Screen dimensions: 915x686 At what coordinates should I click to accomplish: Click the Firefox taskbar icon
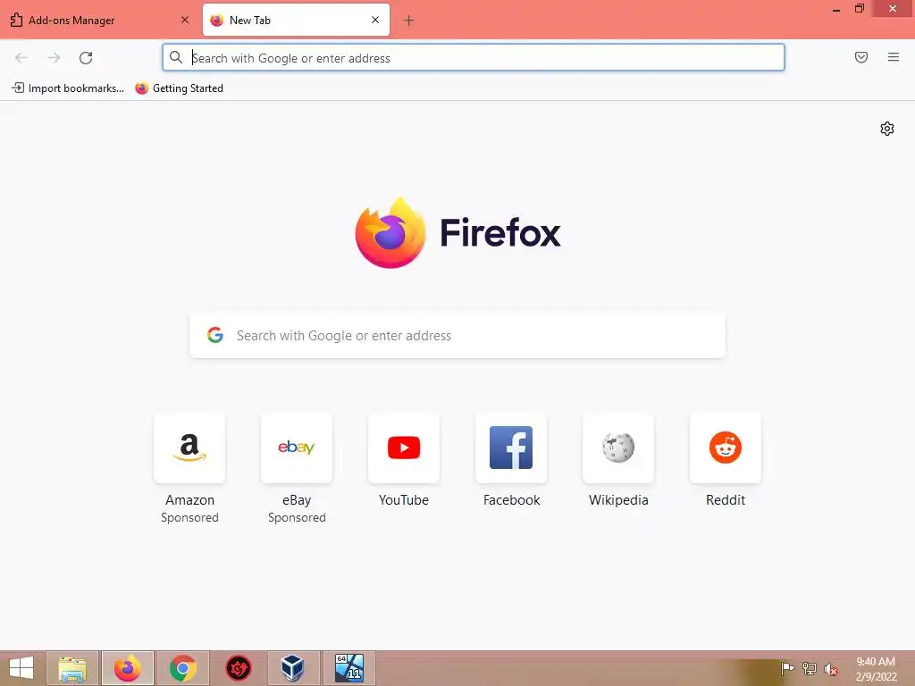click(x=127, y=668)
